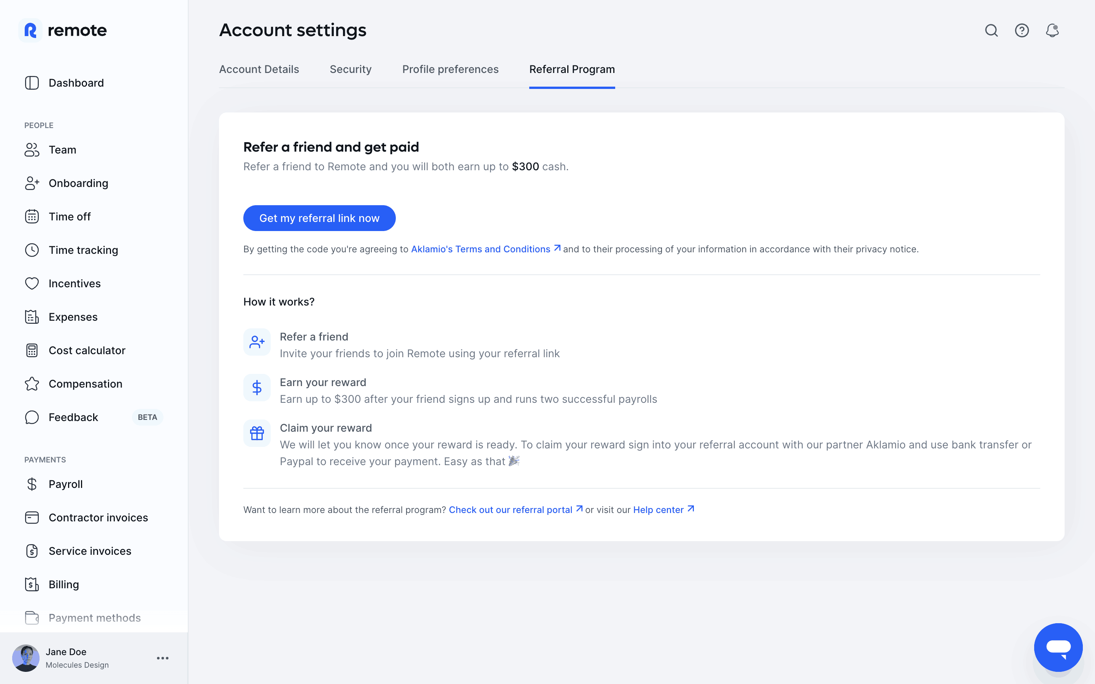Open Feedback in the sidebar
Viewport: 1095px width, 684px height.
[73, 417]
